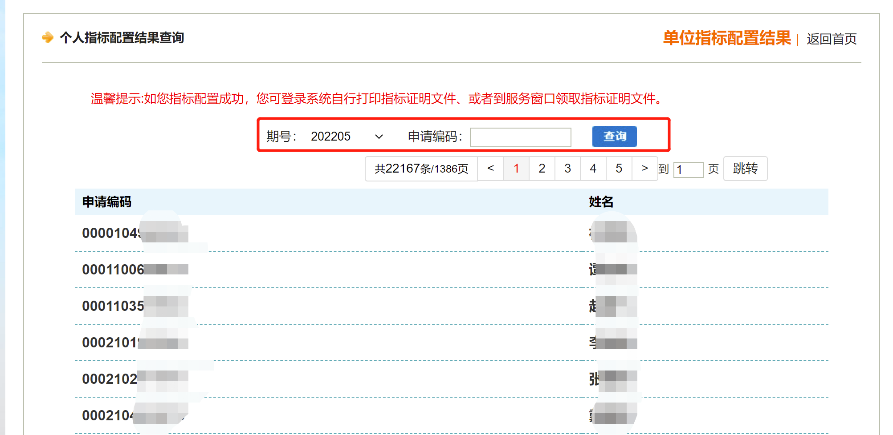893x435 pixels.
Task: Click the row starting with 0002102
Action: tap(452, 379)
